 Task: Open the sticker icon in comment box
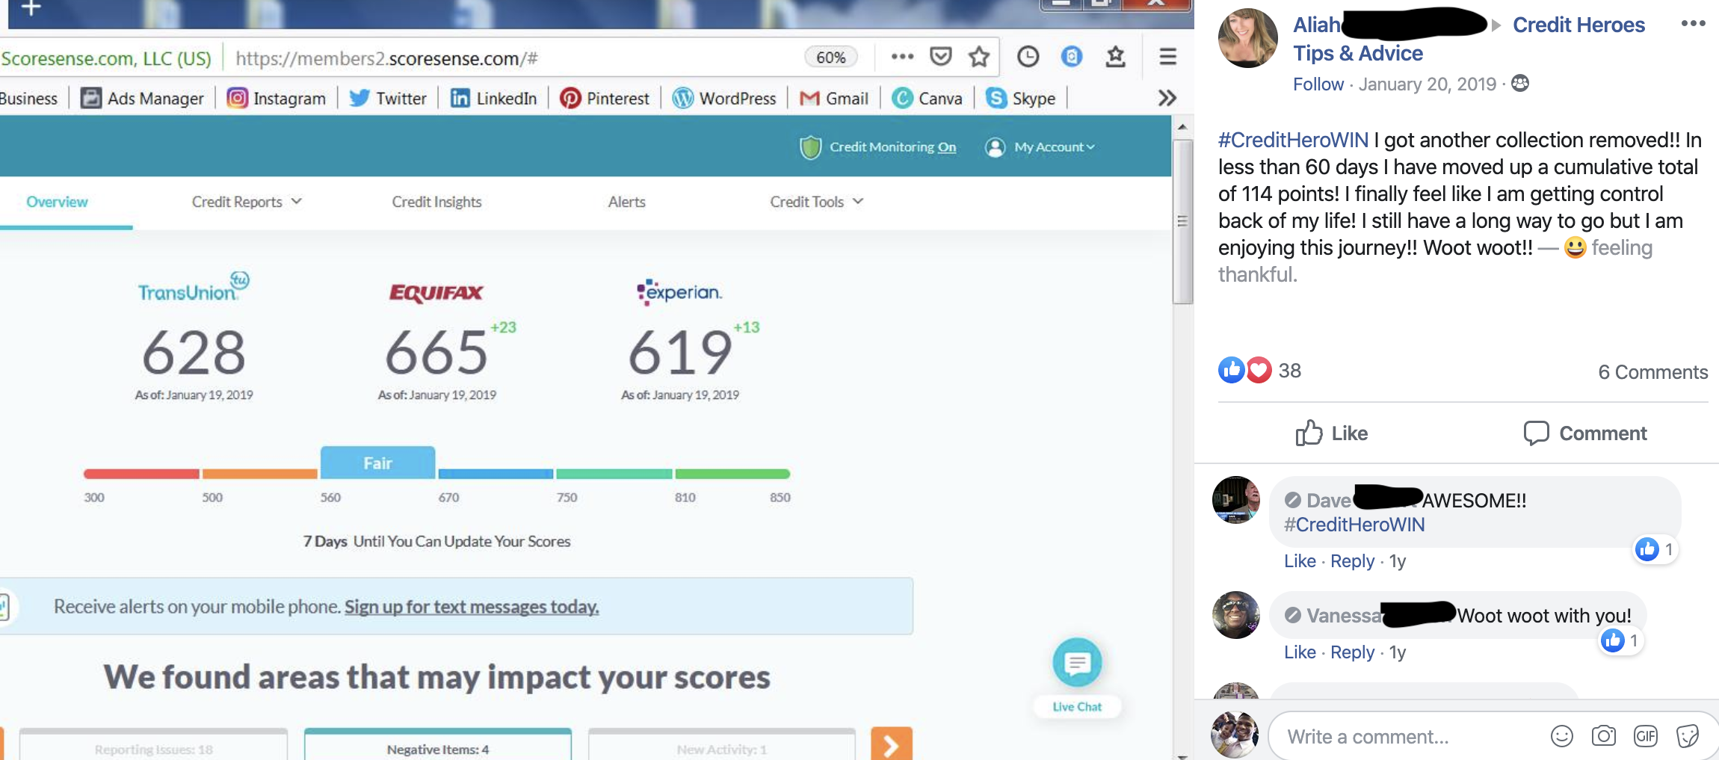[x=1688, y=736]
